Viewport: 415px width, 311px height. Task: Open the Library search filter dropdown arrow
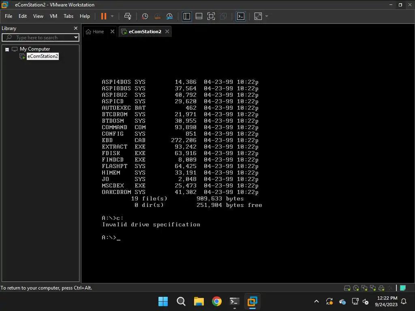click(76, 38)
